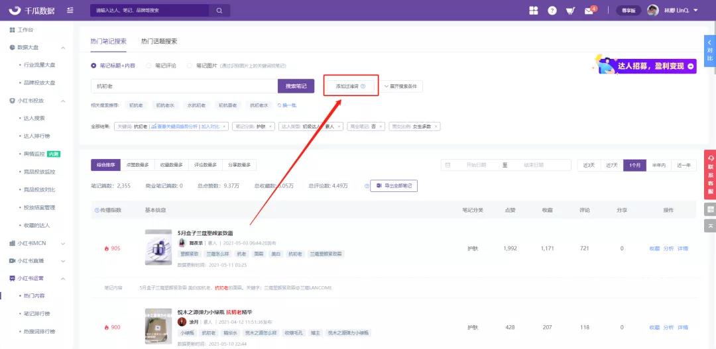Collapse the 数据大盘 sidebar section
716x349 pixels.
pyautogui.click(x=63, y=48)
